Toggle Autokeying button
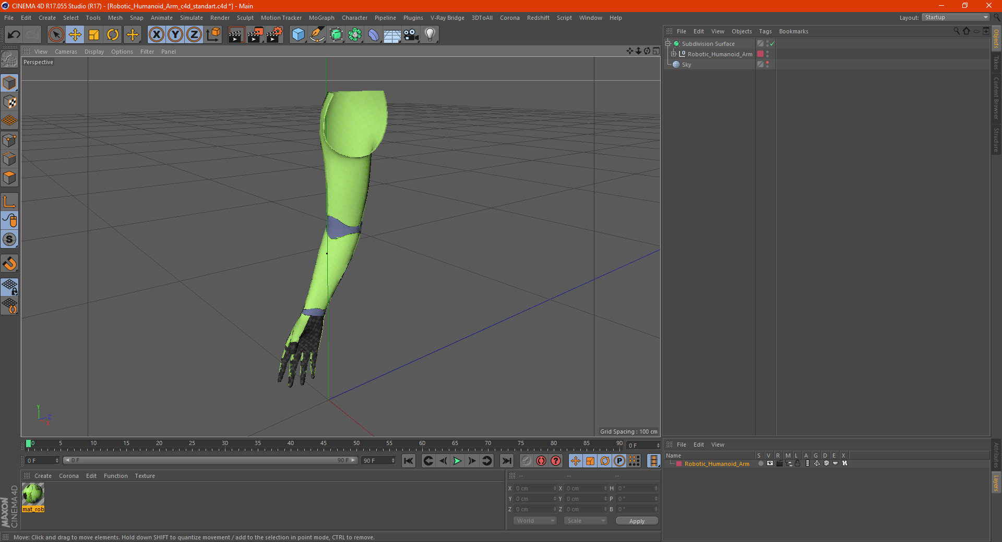1002x542 pixels. (541, 461)
